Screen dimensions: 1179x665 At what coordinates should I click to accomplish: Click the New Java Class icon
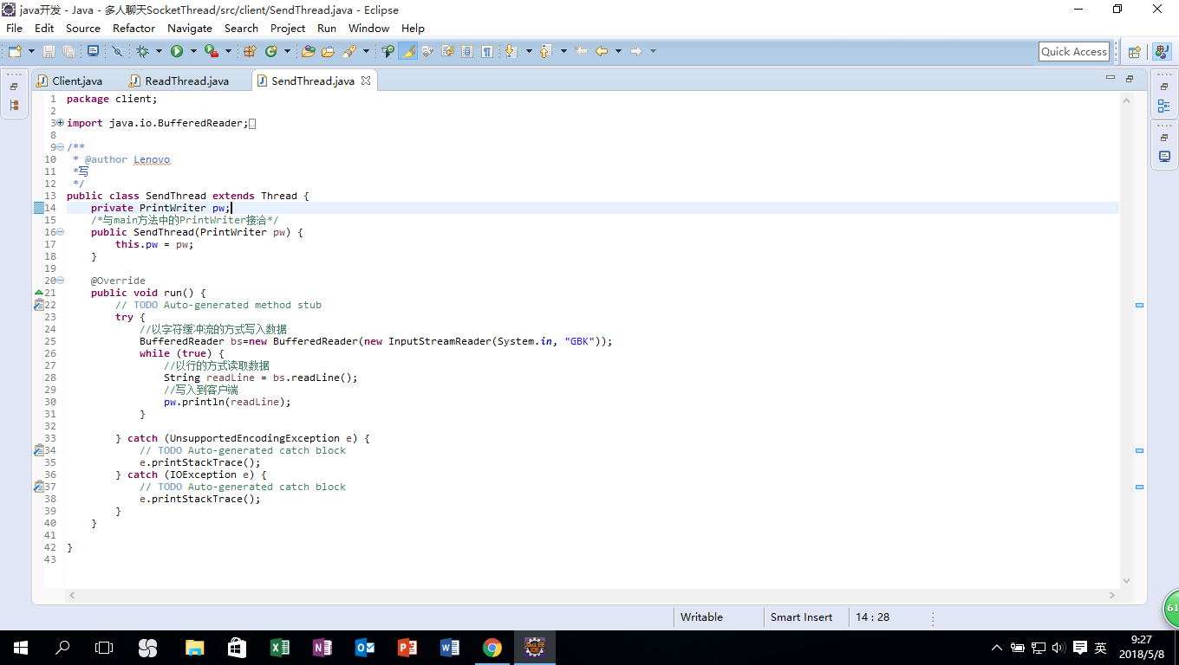point(271,52)
